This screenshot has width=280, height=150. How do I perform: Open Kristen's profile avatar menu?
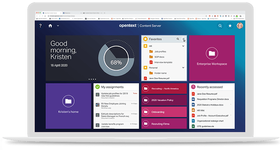(x=240, y=26)
